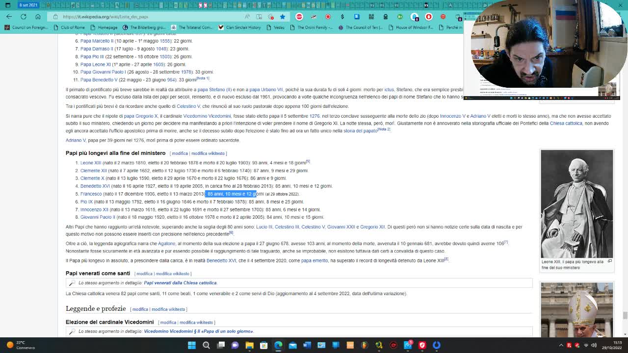This screenshot has width=628, height=353.
Task: Open 'Papi venerati dalla Chiesa cattolica' detail link
Action: 180,283
